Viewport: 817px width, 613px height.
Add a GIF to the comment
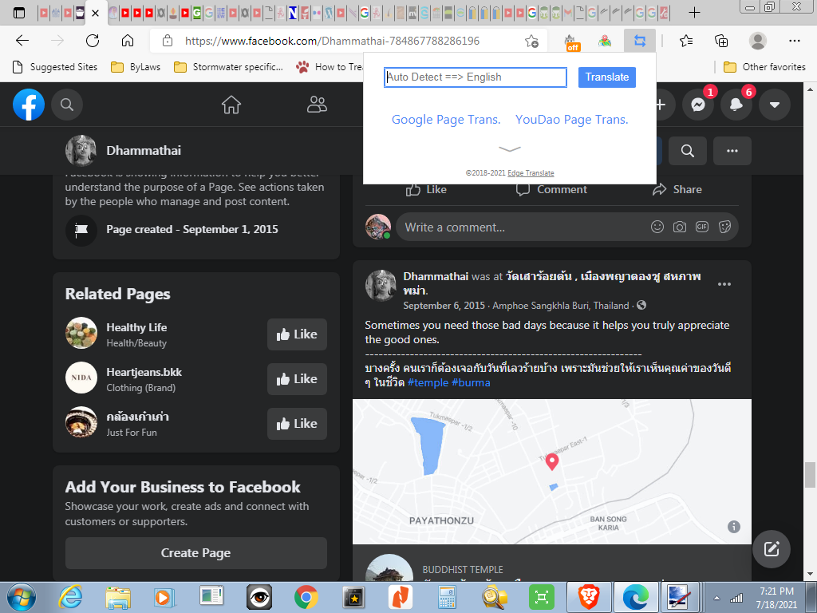pos(702,227)
